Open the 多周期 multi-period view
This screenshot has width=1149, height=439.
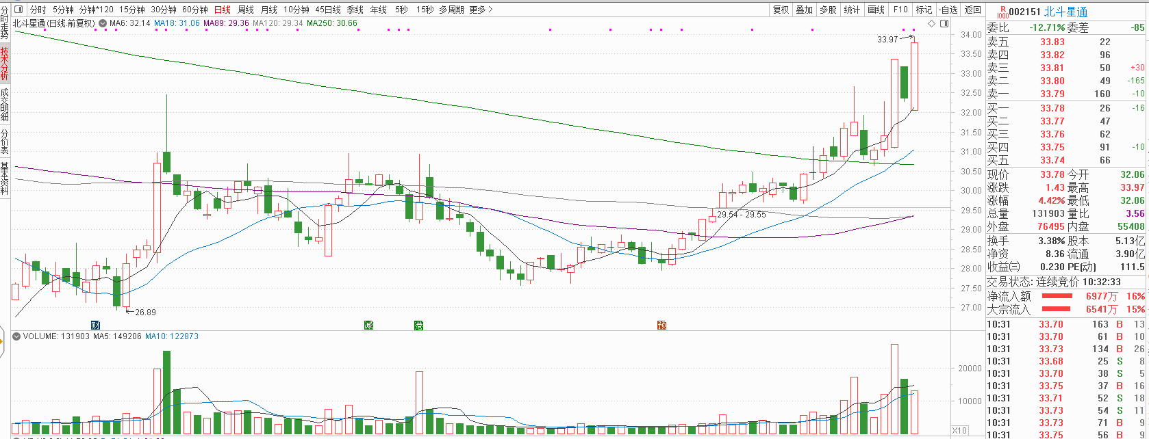tap(451, 10)
